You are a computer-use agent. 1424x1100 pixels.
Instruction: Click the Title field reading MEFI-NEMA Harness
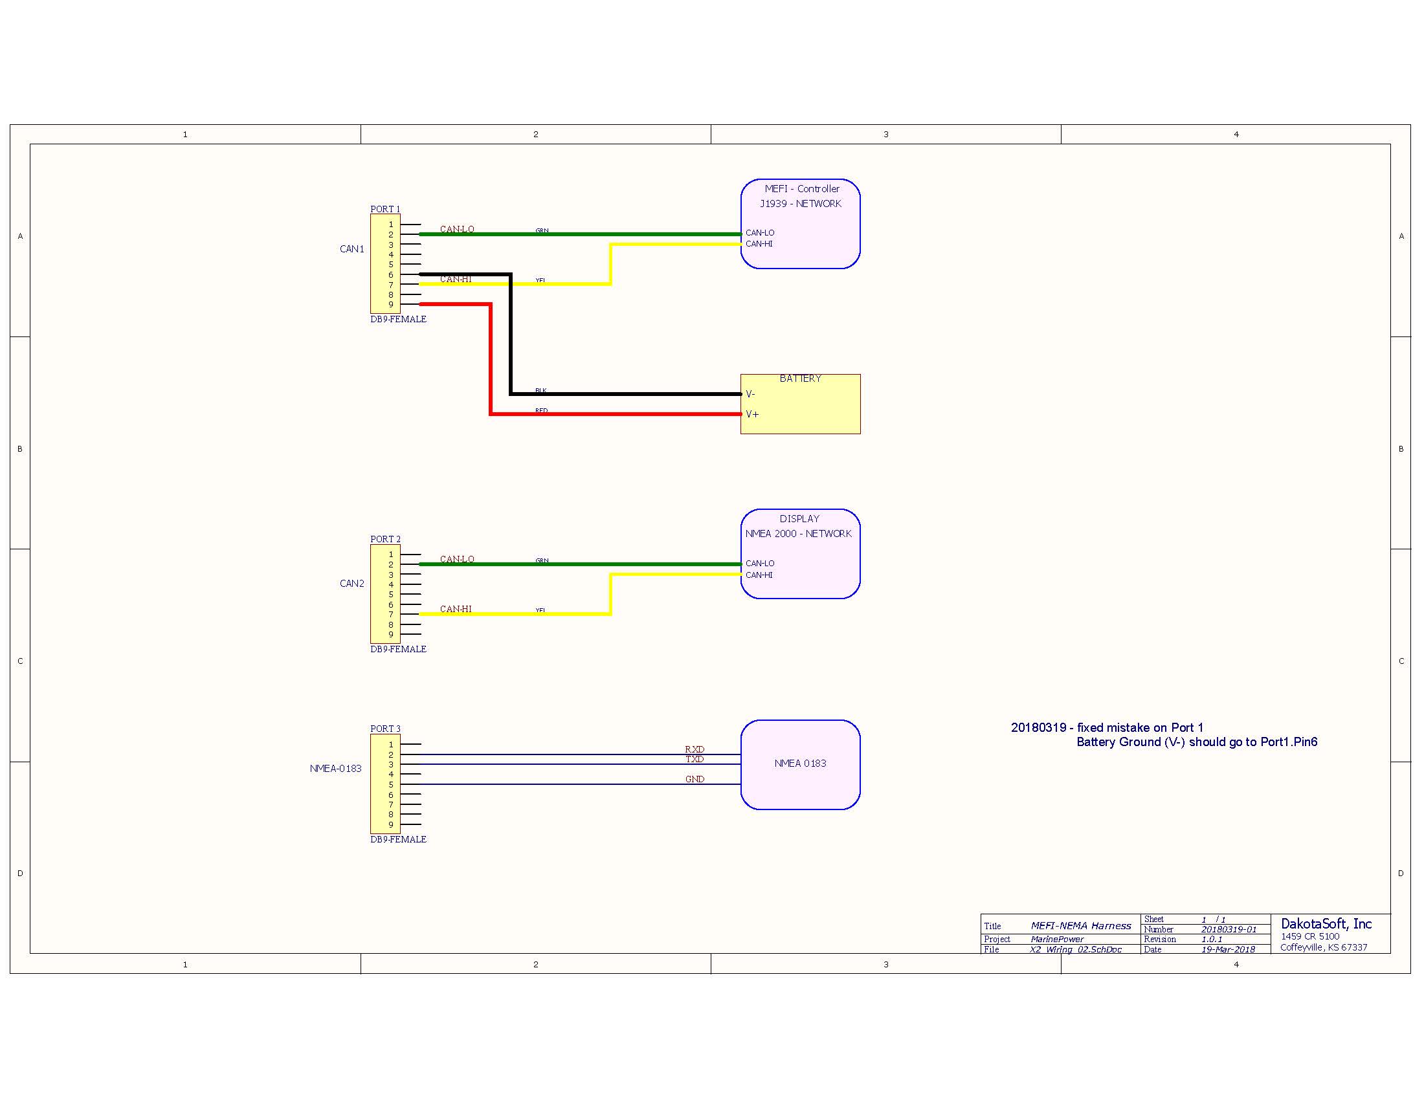tap(1081, 926)
